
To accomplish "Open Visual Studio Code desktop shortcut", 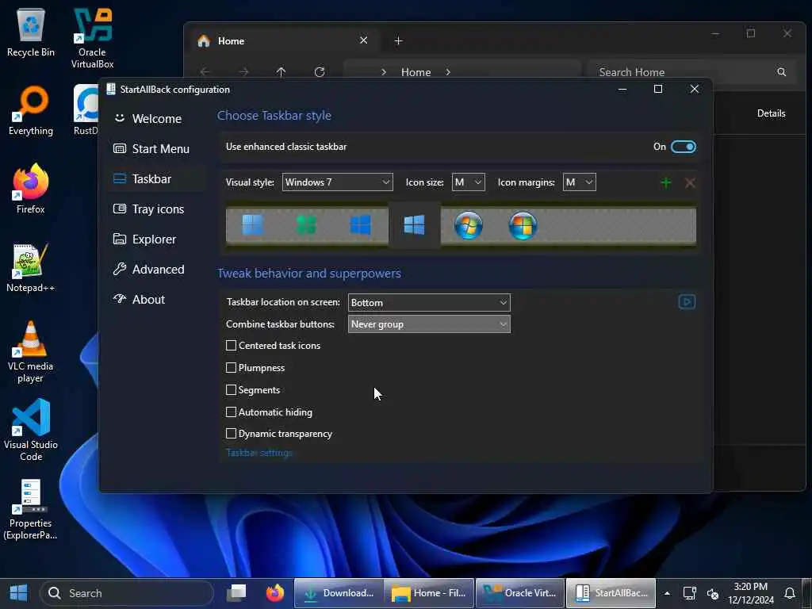I will coord(31,430).
